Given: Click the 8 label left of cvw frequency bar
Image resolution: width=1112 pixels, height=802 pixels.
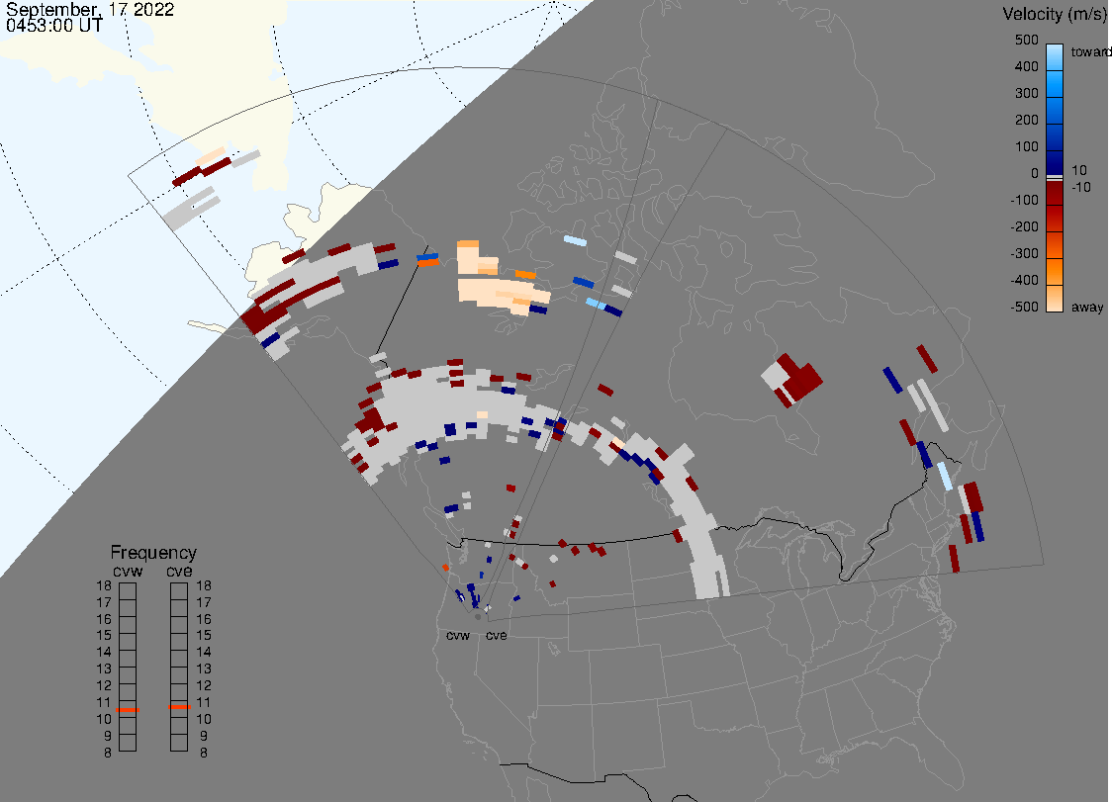Looking at the screenshot, I should click(x=108, y=753).
